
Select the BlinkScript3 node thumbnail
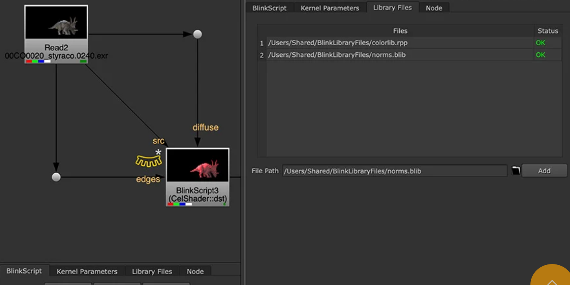pyautogui.click(x=198, y=165)
